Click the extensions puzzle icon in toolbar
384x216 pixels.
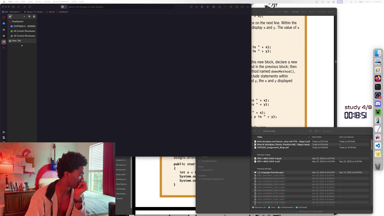coord(219,7)
